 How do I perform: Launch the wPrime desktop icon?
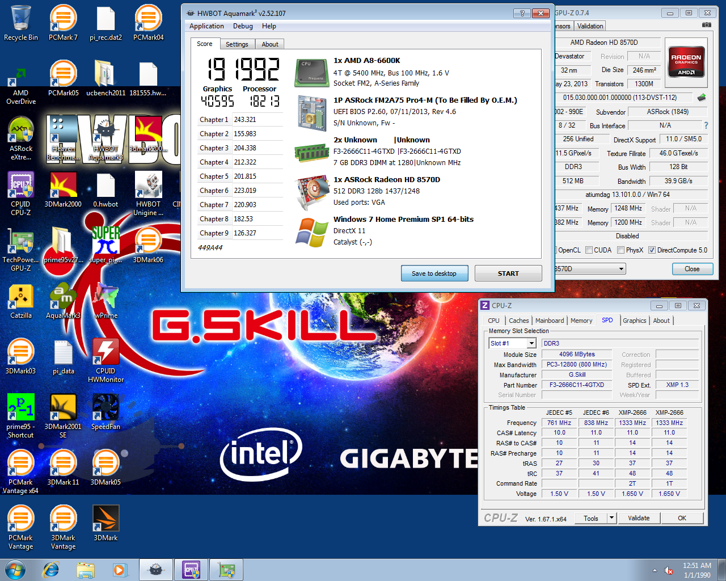tap(105, 301)
